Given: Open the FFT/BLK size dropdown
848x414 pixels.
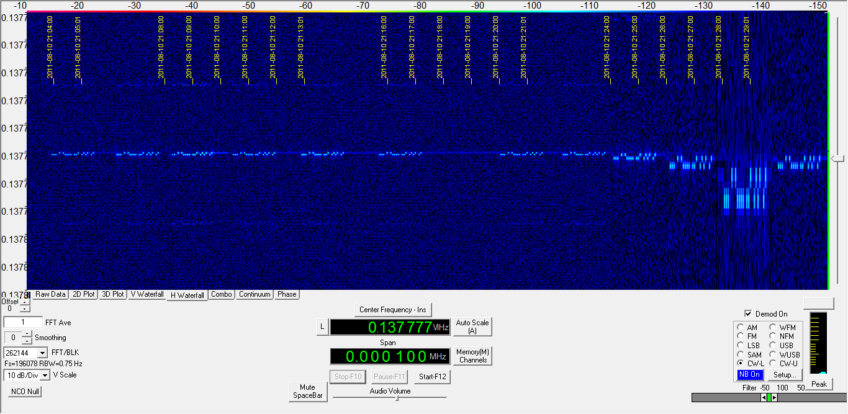Looking at the screenshot, I should point(43,353).
